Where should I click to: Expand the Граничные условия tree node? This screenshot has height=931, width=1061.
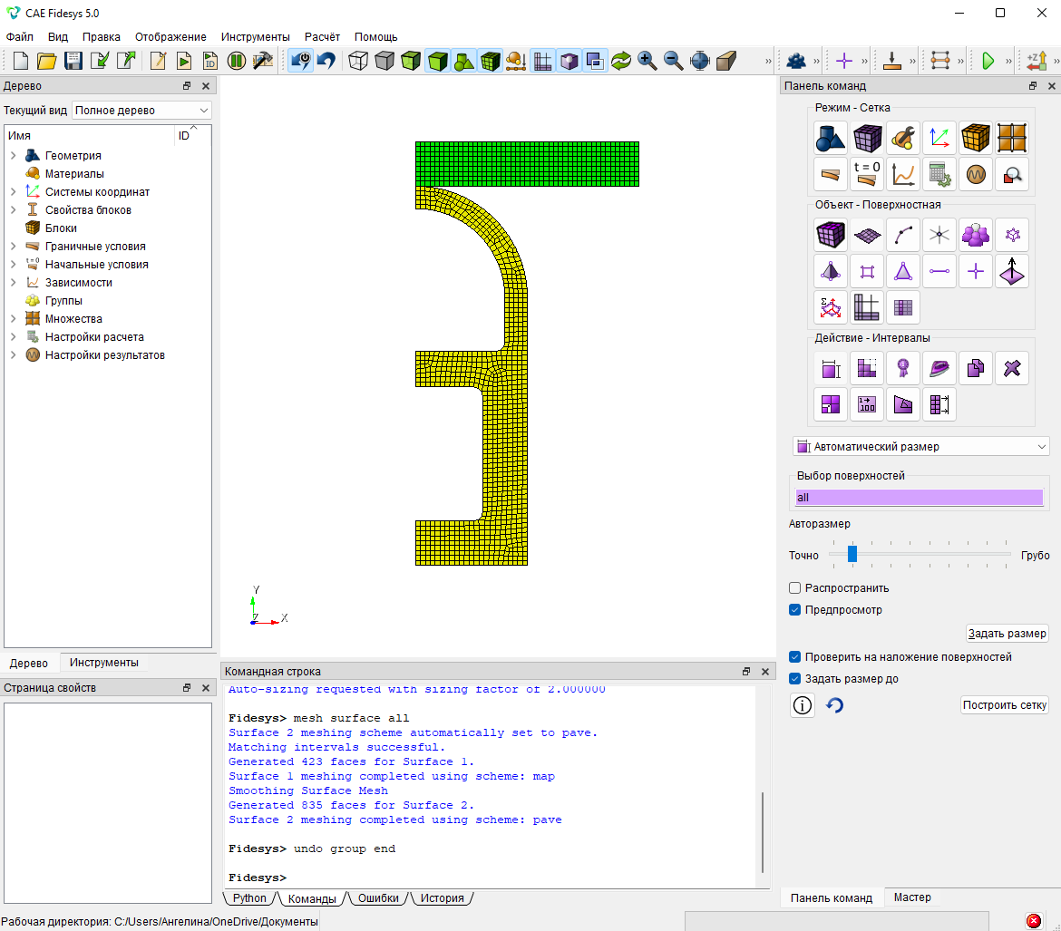13,247
